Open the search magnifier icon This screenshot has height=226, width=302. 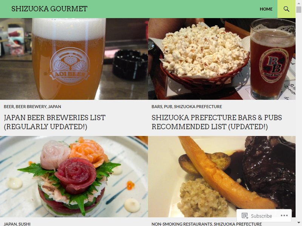pyautogui.click(x=287, y=9)
